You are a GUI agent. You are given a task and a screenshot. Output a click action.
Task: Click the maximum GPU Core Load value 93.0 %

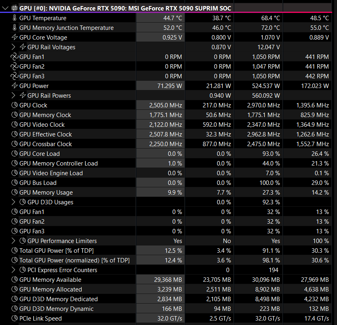271,153
